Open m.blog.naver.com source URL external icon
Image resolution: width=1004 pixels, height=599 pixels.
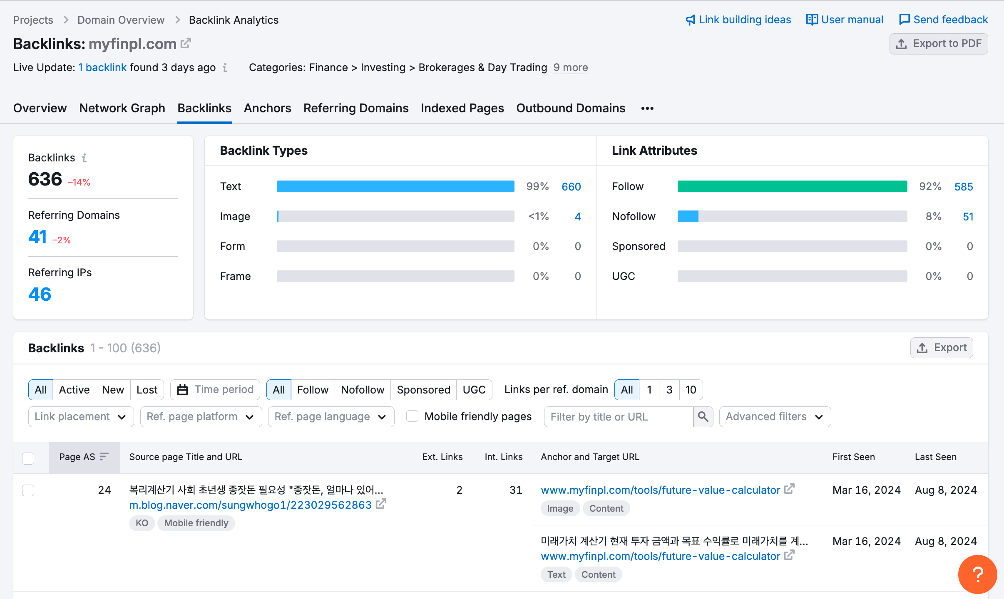381,504
